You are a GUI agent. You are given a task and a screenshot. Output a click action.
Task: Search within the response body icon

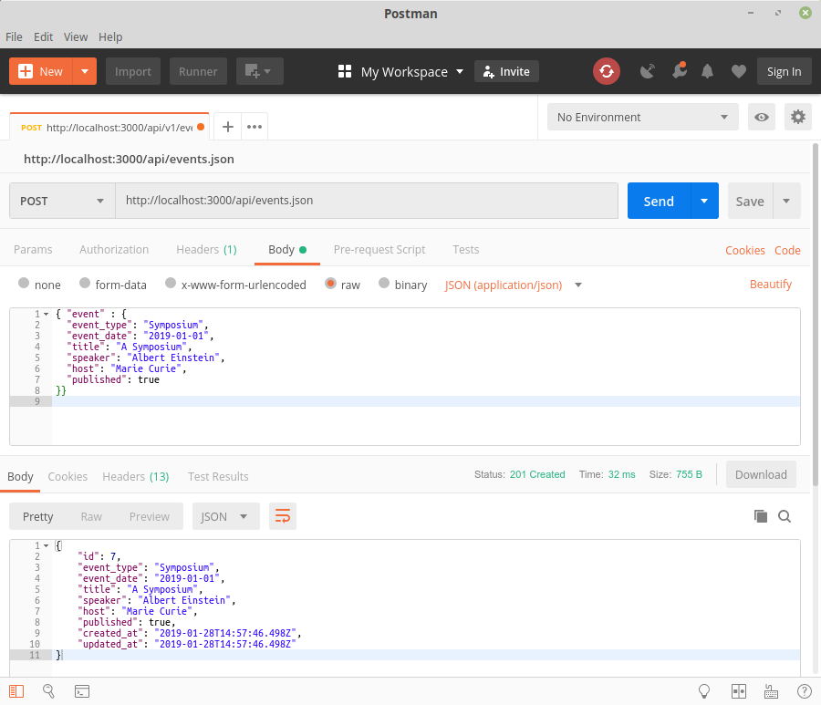pyautogui.click(x=785, y=516)
